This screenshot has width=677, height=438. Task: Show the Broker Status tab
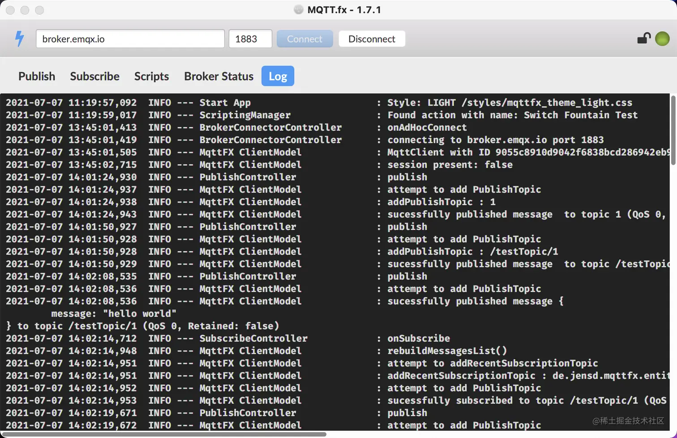click(219, 76)
